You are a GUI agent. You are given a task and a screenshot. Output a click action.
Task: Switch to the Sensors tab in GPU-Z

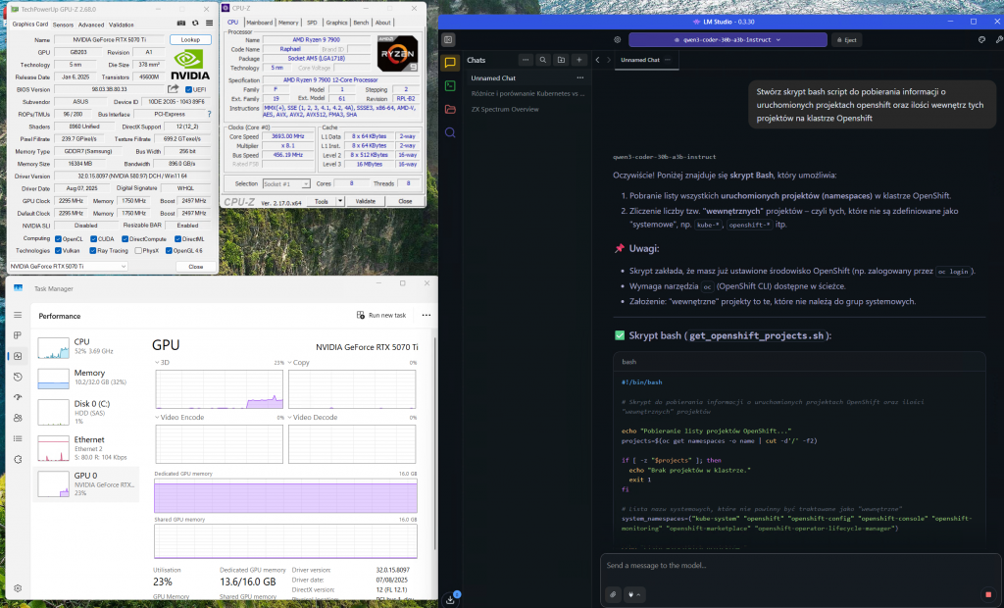62,24
